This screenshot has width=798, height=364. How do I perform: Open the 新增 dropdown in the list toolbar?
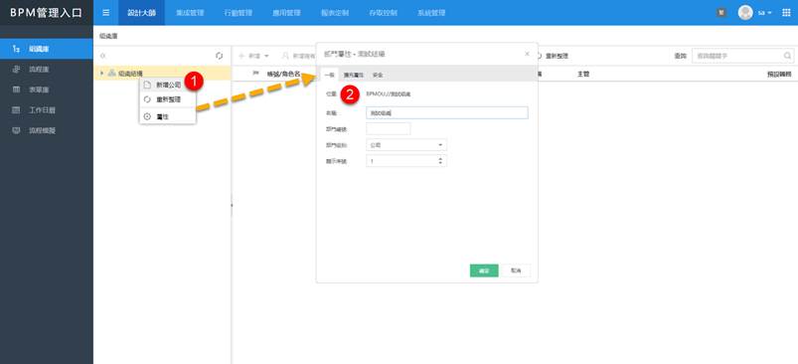[x=254, y=56]
